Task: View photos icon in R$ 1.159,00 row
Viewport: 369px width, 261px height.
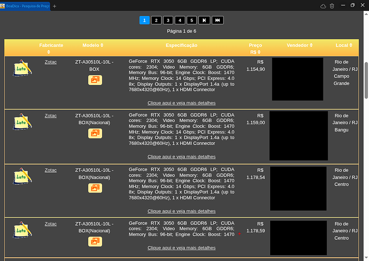Action: point(95,134)
